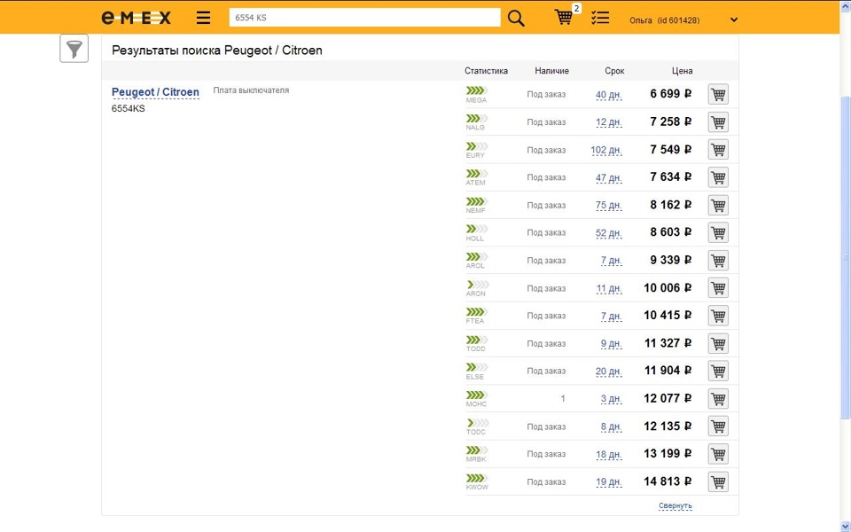Add the 12 077 ₽ offer to cart
Viewport: 851px width, 532px height.
pyautogui.click(x=718, y=399)
